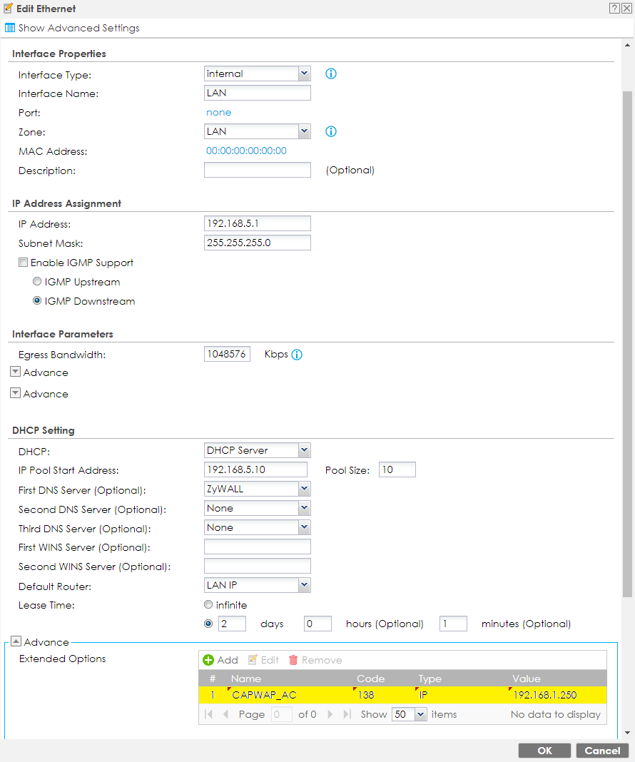Click the Add button label
Screen dimensions: 635x762
[x=228, y=660]
